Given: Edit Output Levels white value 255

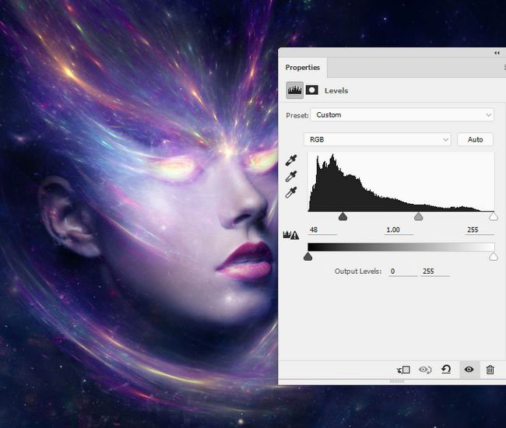Looking at the screenshot, I should click(435, 272).
